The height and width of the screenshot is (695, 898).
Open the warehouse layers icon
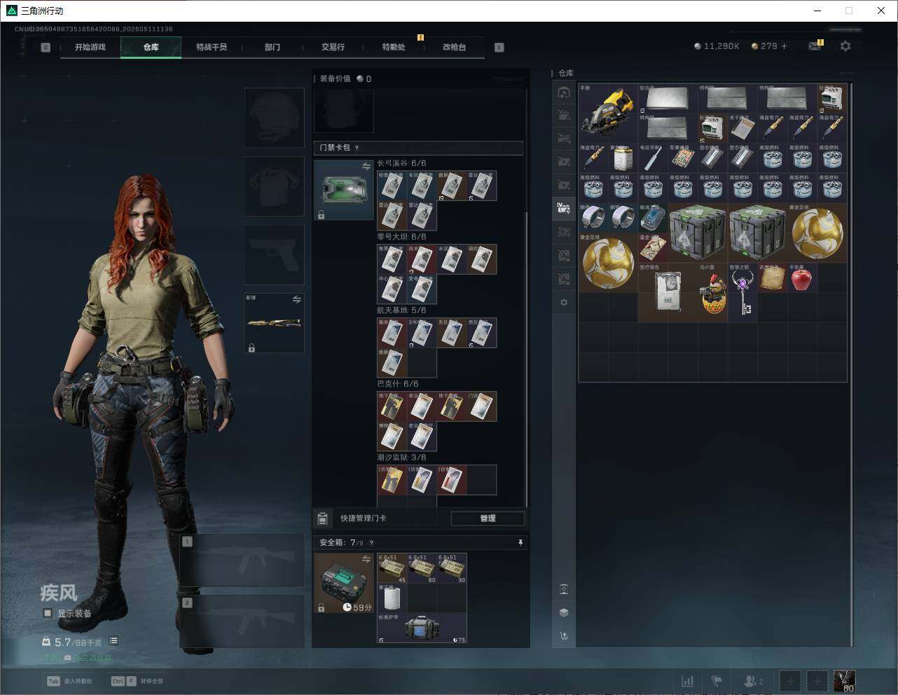click(564, 612)
